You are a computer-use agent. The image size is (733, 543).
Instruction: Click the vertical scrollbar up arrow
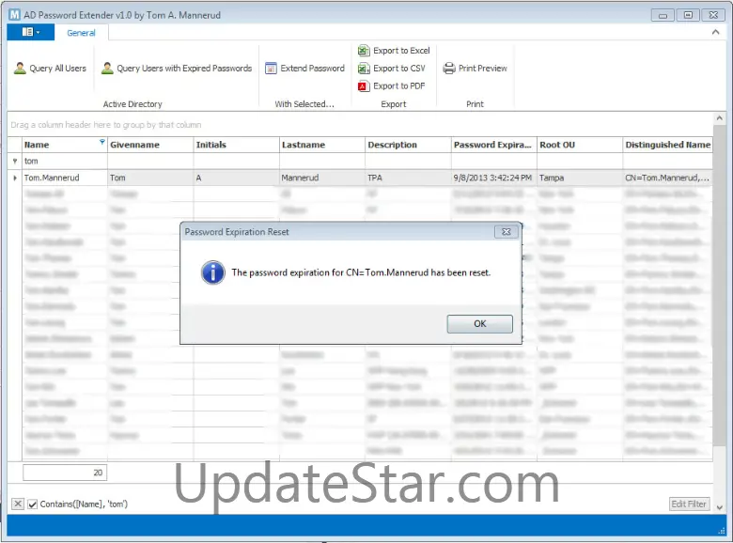720,118
